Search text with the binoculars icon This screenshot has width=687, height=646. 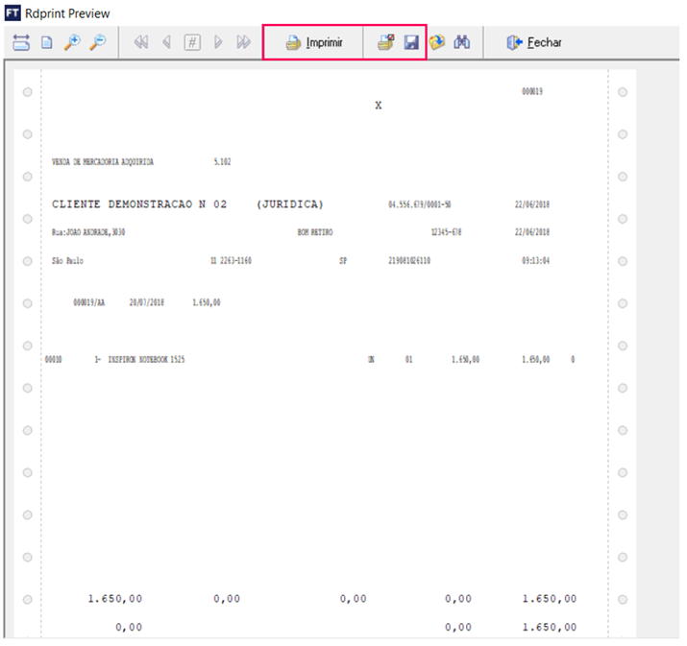pos(462,43)
